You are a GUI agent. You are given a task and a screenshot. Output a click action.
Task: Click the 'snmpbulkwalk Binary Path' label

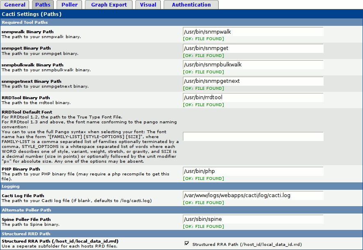[x=32, y=65]
